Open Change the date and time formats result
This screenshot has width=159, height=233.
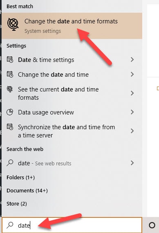[x=72, y=26]
